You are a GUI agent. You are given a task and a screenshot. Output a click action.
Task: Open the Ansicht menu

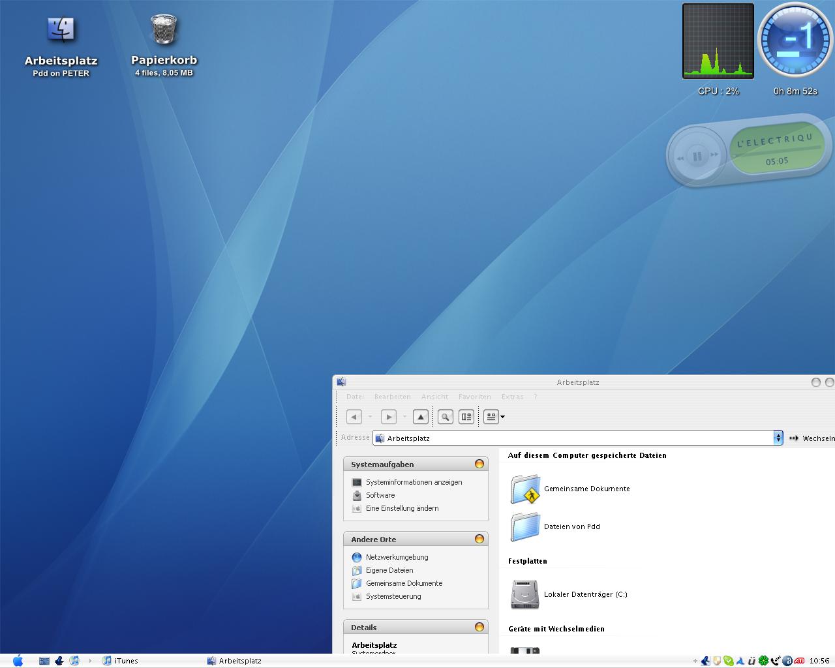point(434,397)
